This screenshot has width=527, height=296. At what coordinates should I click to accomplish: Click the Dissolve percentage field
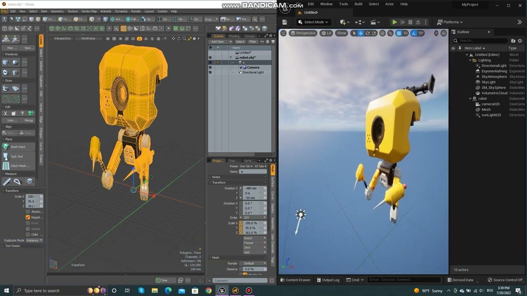252,269
